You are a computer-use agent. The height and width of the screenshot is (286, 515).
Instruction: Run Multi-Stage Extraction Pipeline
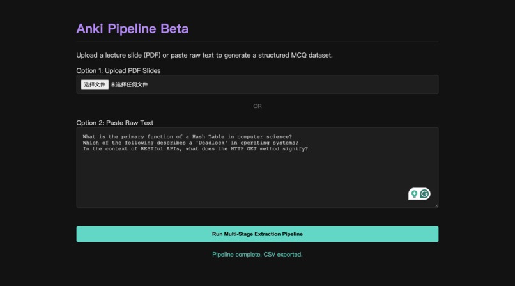pyautogui.click(x=257, y=234)
